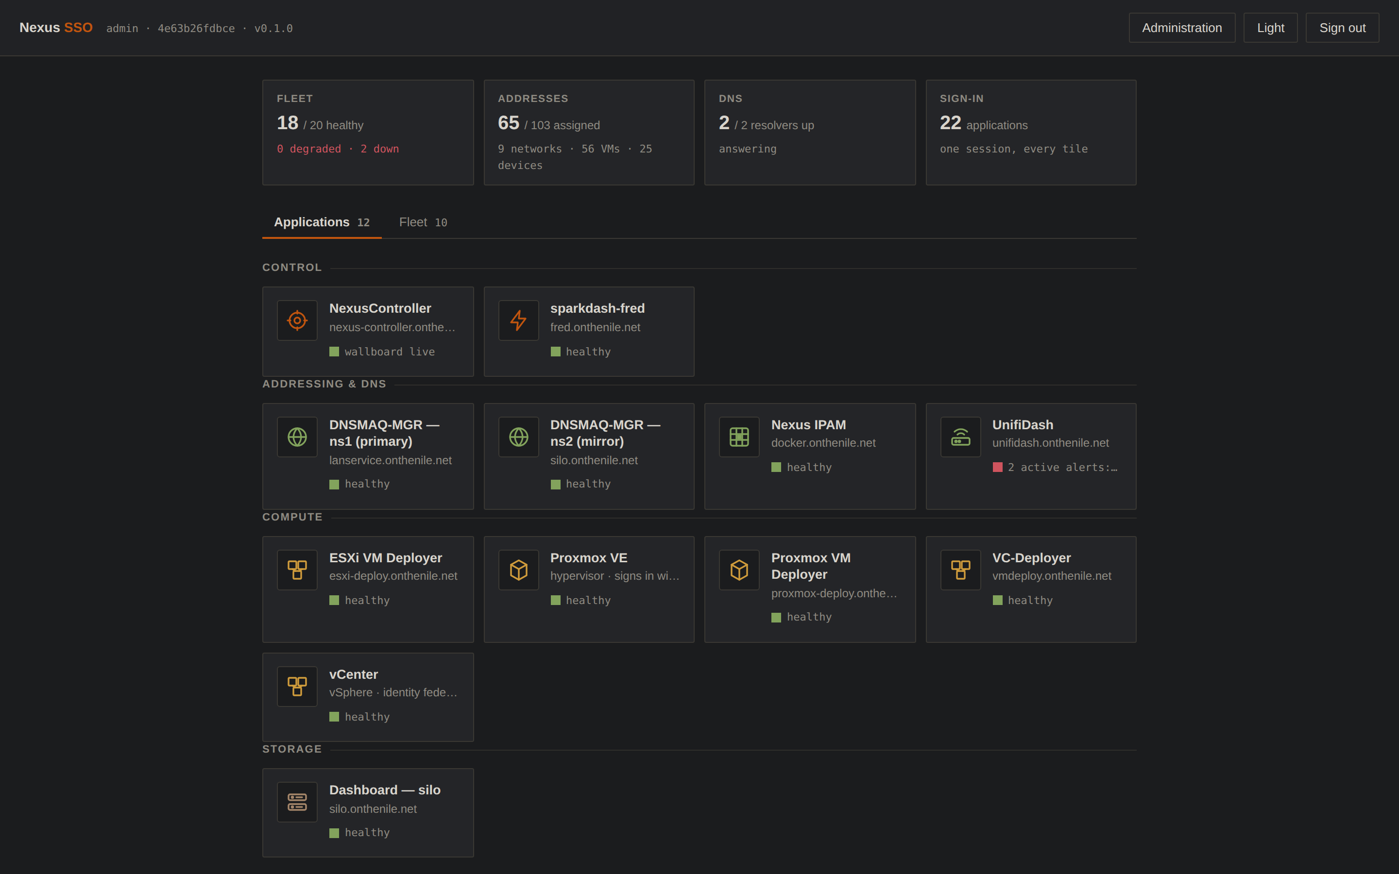Open the NexusController tile title
Screen dimensions: 1399x874
point(380,309)
